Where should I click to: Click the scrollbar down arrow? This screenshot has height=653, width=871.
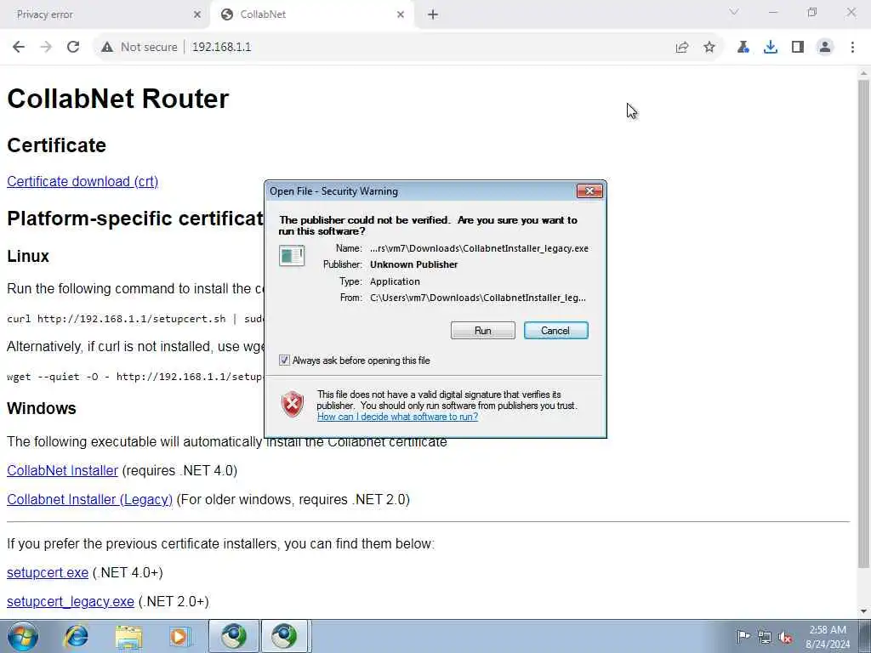pos(864,611)
